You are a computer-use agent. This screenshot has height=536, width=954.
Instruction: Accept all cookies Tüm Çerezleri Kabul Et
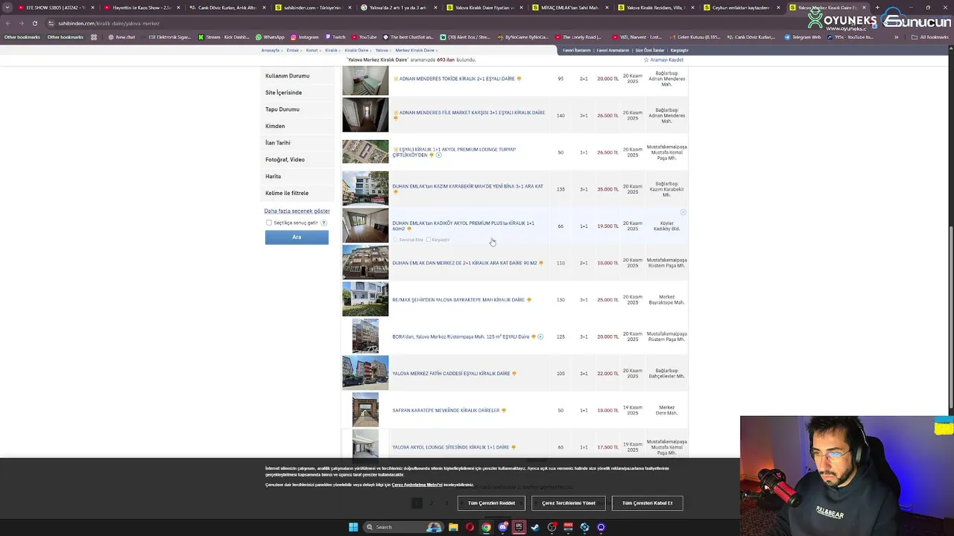coord(647,503)
